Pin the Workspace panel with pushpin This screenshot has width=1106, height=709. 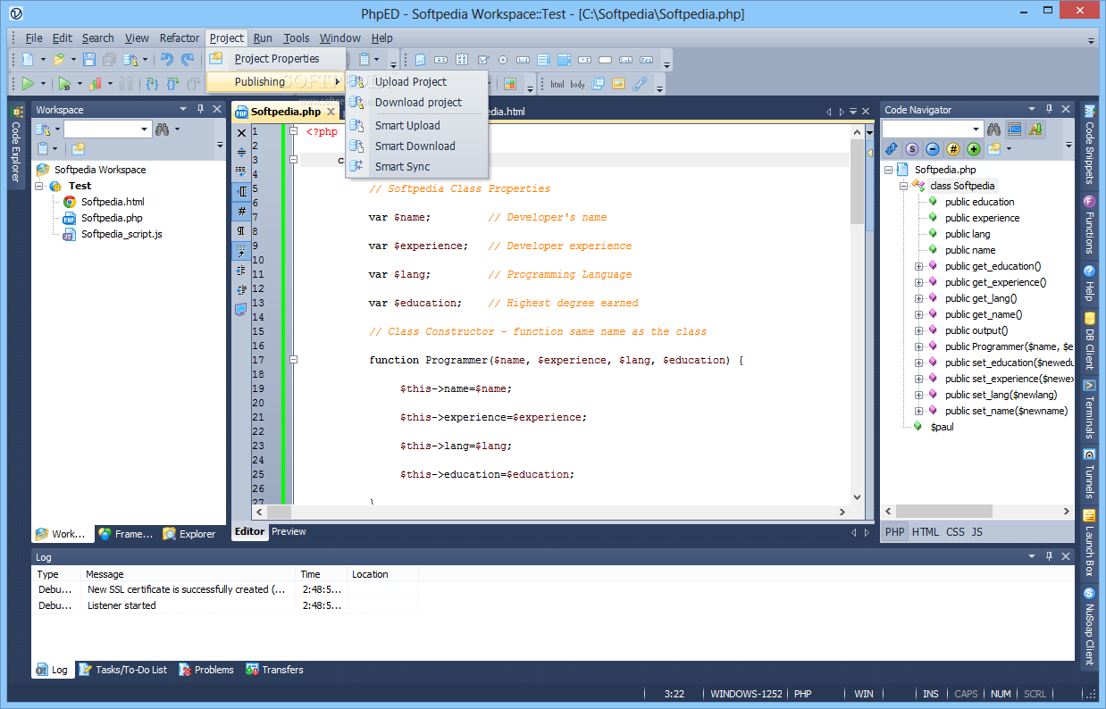coord(200,109)
